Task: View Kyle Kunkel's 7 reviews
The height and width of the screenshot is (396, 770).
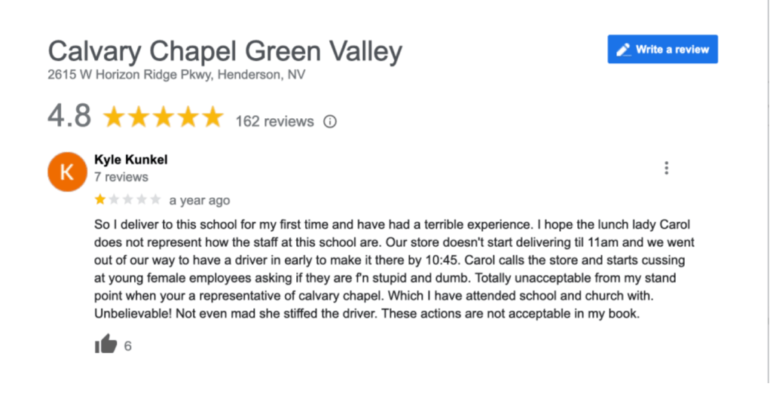Action: (x=121, y=178)
